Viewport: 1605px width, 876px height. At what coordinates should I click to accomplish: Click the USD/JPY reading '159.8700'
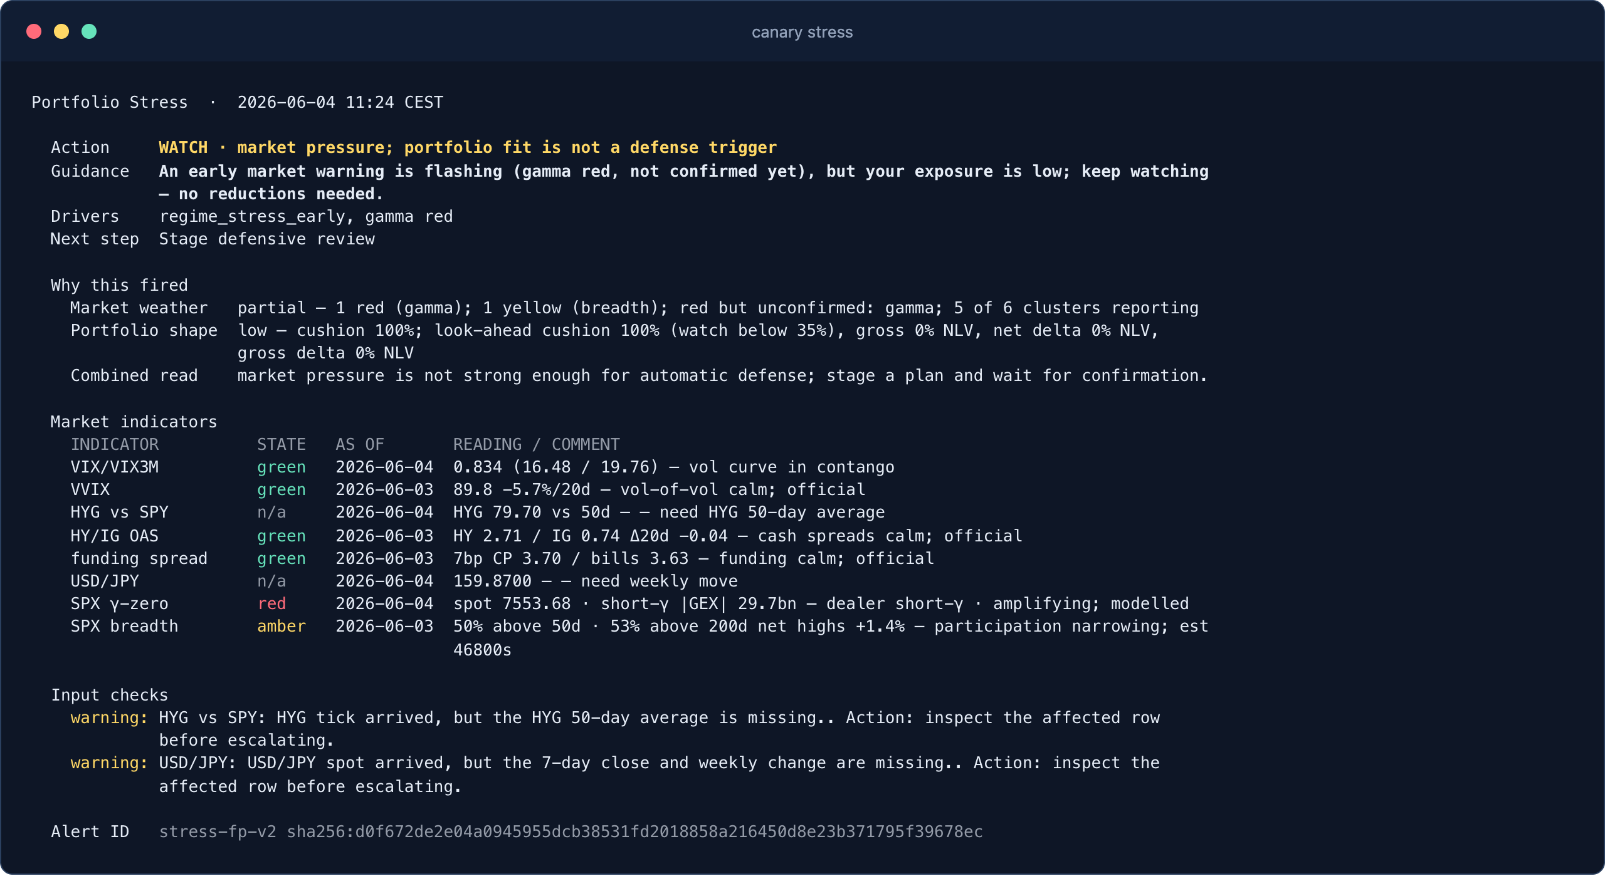click(x=492, y=581)
